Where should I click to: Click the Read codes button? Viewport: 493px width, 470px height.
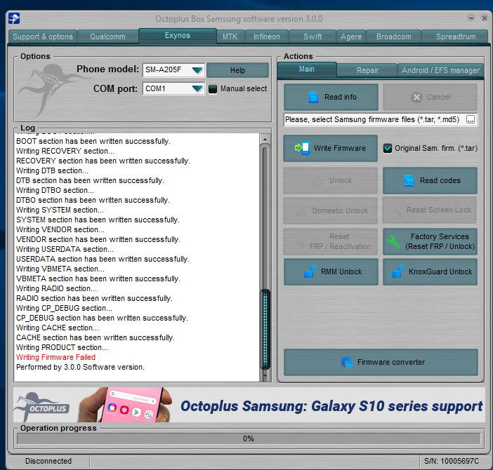point(430,180)
